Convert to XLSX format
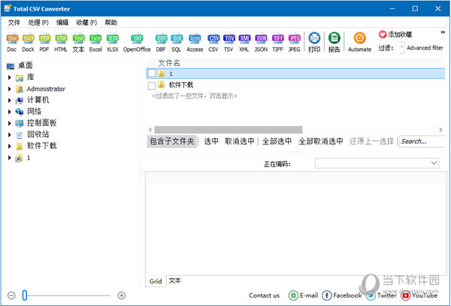Screen dimensions: 451x306 [113, 43]
